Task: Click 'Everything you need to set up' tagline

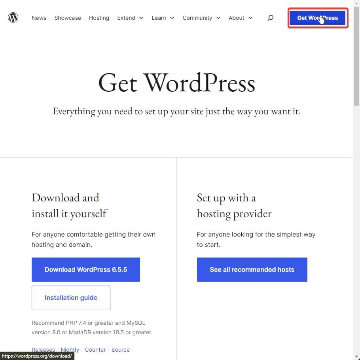Action: coord(176,111)
